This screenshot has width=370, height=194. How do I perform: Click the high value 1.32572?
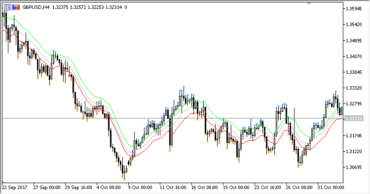pos(78,7)
